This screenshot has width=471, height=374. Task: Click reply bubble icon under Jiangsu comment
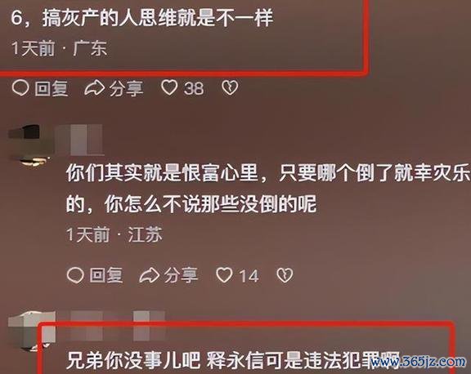pos(75,275)
